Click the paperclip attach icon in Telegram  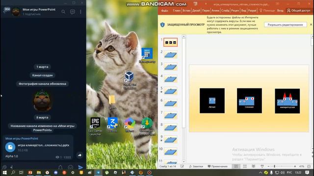(4, 167)
